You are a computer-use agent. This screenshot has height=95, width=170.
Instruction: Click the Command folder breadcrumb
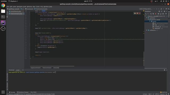29,9
